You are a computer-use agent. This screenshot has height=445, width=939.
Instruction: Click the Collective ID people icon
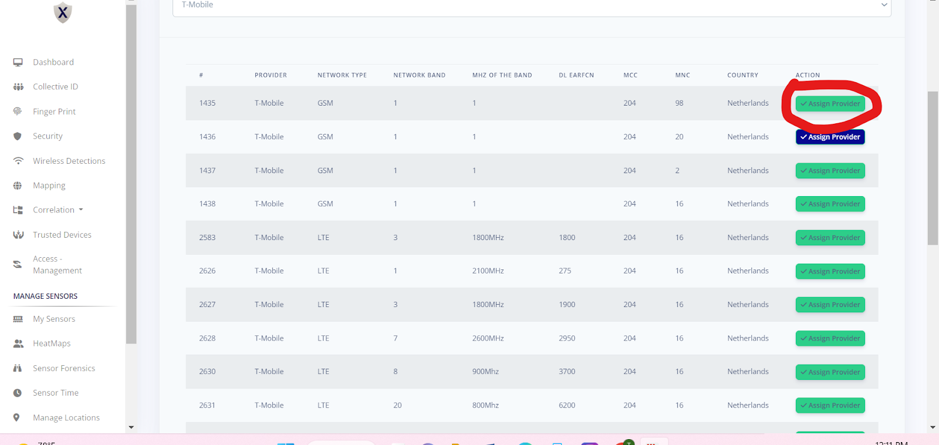click(x=18, y=87)
